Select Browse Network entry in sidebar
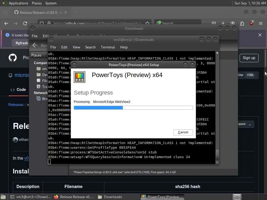267x200 pixels. [x=42, y=99]
